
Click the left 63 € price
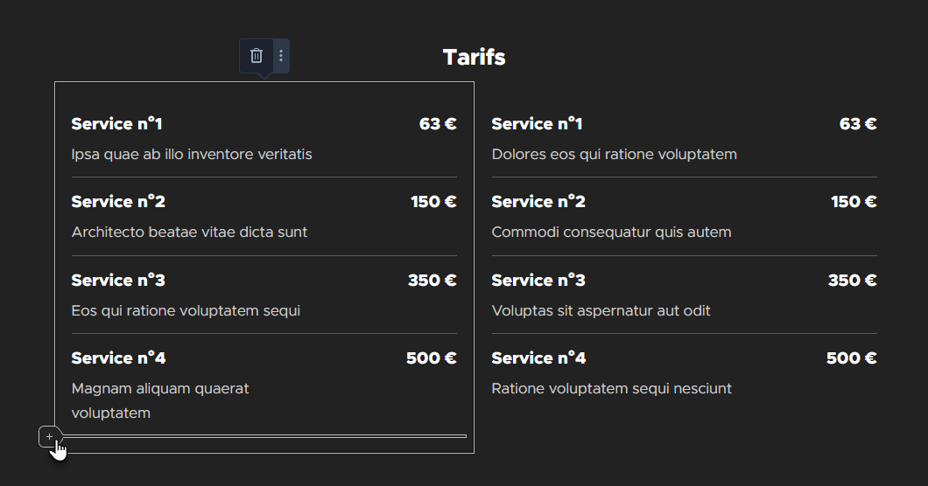pos(438,123)
